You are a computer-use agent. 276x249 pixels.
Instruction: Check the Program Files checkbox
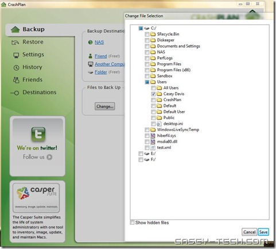147,64
